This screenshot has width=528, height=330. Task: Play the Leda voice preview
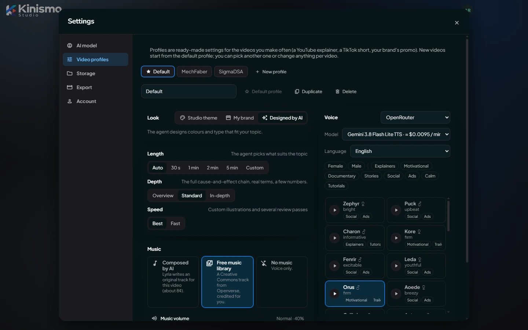coord(396,266)
